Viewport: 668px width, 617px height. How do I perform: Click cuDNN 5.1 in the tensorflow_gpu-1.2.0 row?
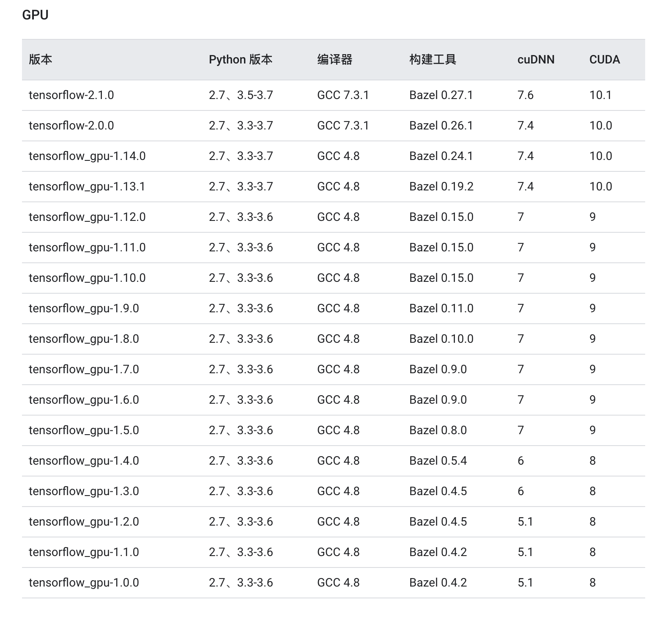coord(526,522)
